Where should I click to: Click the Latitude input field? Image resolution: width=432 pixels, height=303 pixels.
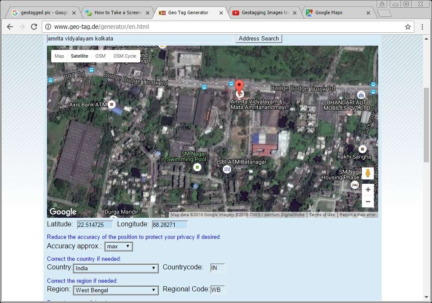pos(95,225)
